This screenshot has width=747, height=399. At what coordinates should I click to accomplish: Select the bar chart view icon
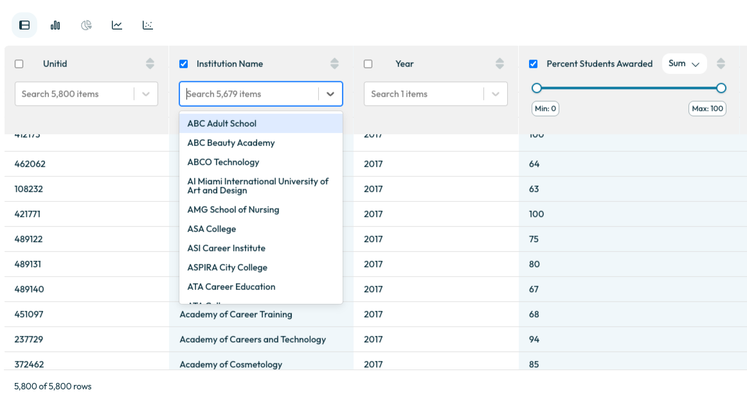pyautogui.click(x=55, y=25)
